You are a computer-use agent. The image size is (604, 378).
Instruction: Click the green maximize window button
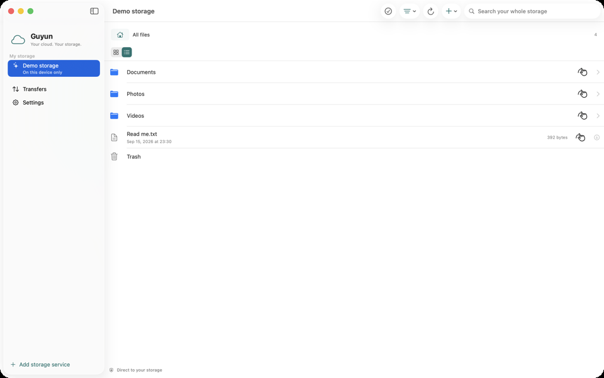pos(30,11)
